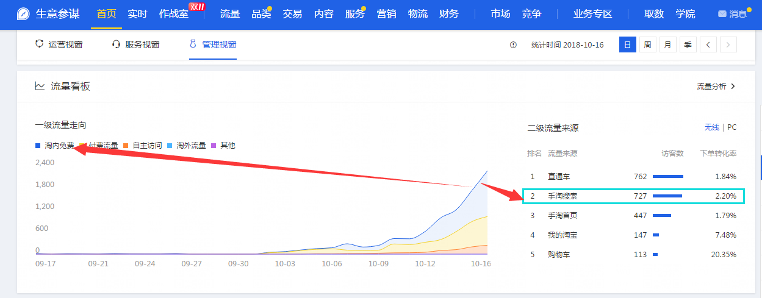Open the 交易 menu
The width and height of the screenshot is (762, 298).
(292, 14)
